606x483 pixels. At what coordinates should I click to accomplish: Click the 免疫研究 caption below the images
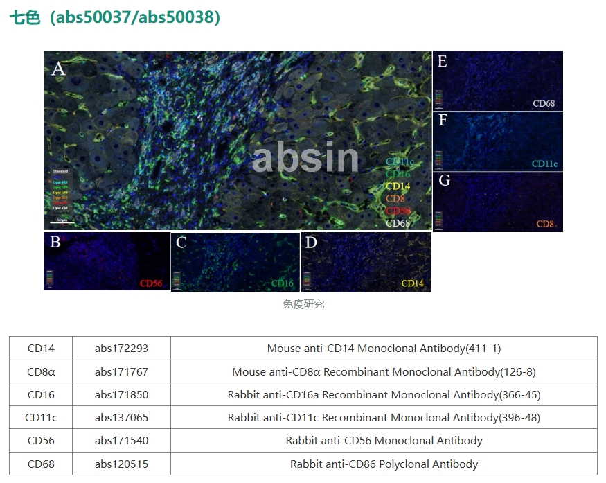click(x=303, y=304)
